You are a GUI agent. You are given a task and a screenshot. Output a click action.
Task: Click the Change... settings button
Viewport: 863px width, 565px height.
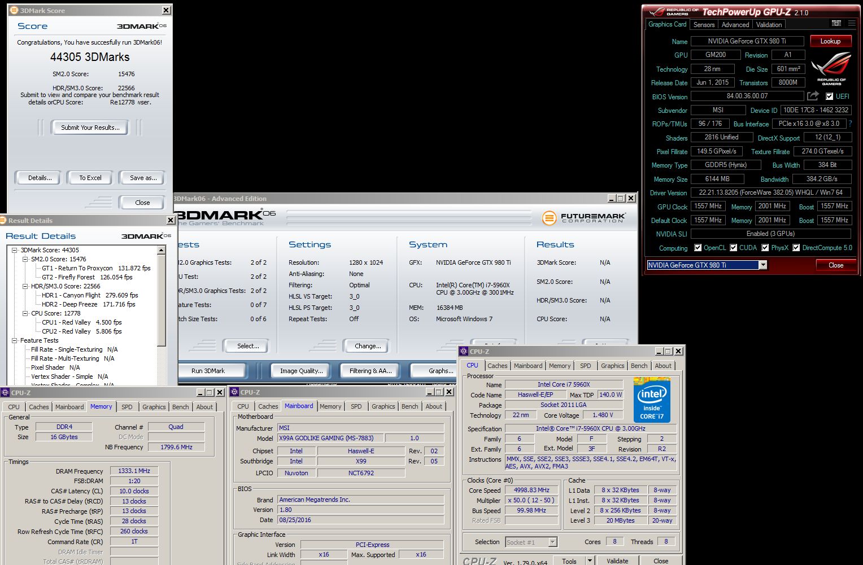368,346
